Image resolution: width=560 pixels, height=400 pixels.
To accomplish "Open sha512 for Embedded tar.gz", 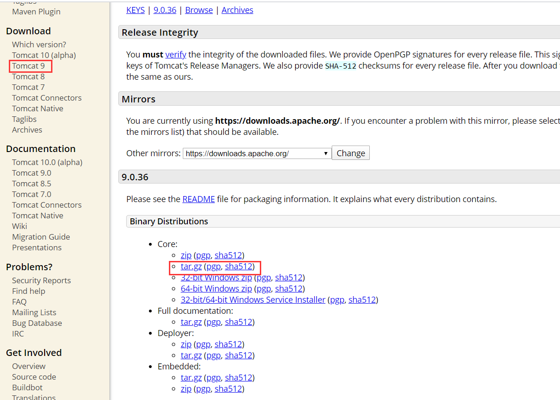I will pos(238,377).
